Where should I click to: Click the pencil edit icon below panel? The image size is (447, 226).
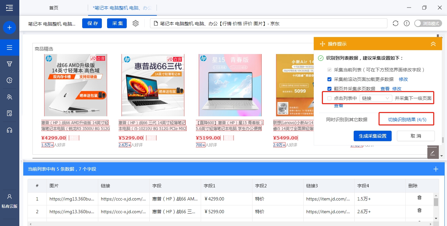point(433,153)
